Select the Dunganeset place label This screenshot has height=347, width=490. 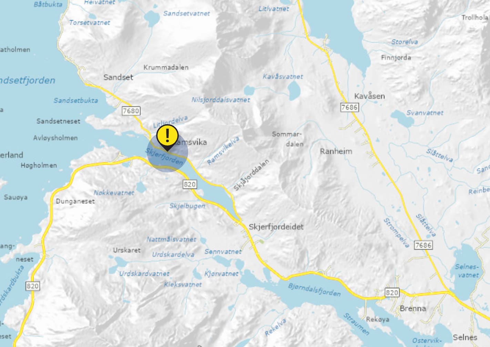[75, 201]
